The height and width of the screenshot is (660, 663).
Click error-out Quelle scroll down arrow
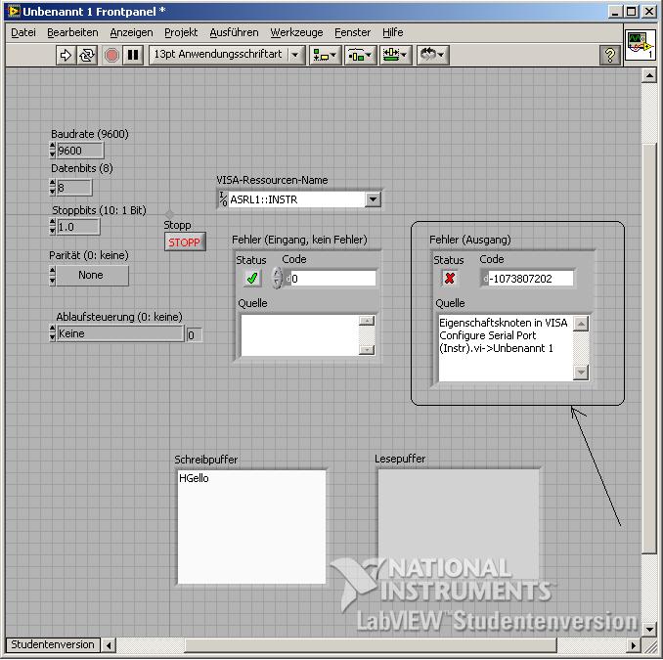point(581,373)
